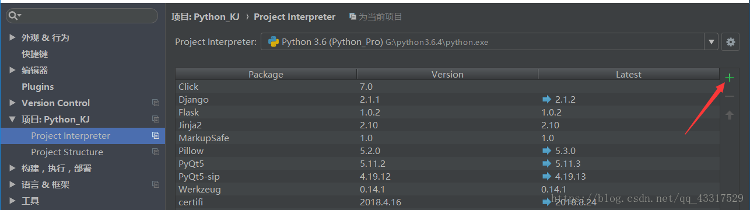750x210 pixels.
Task: Select the PyQt5 package row
Action: click(447, 163)
